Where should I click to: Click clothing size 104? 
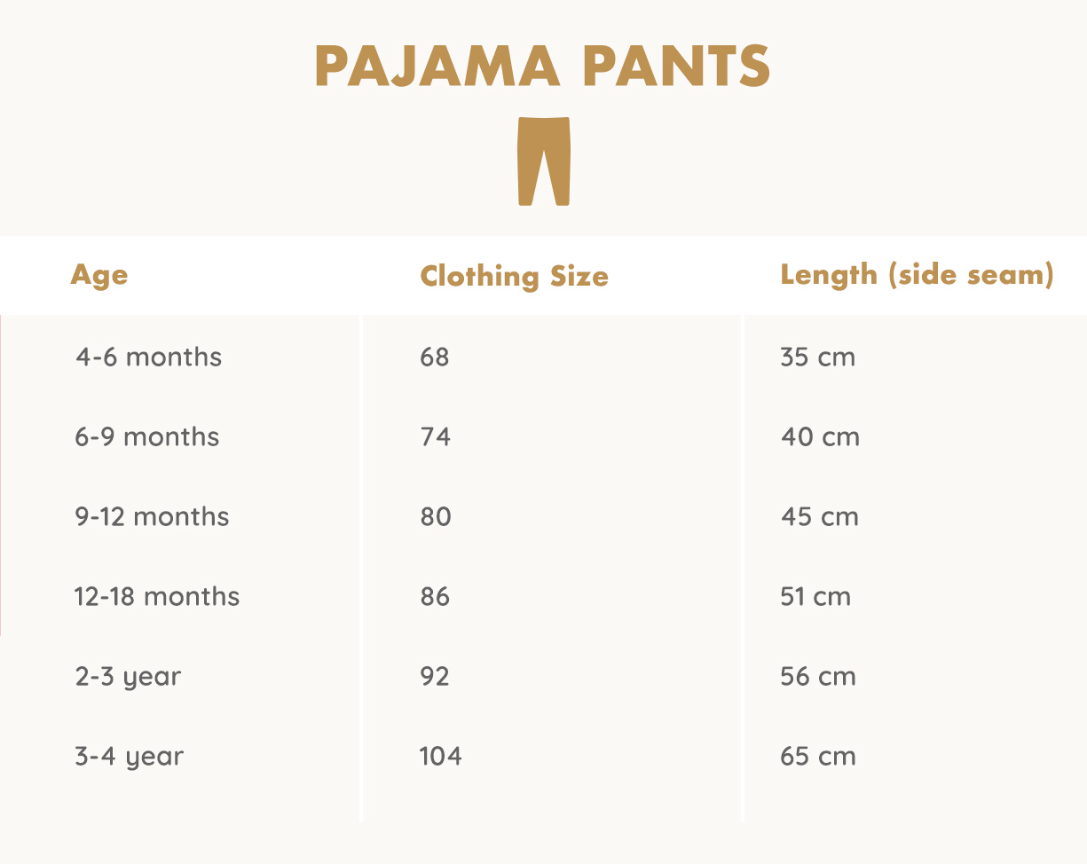(441, 757)
